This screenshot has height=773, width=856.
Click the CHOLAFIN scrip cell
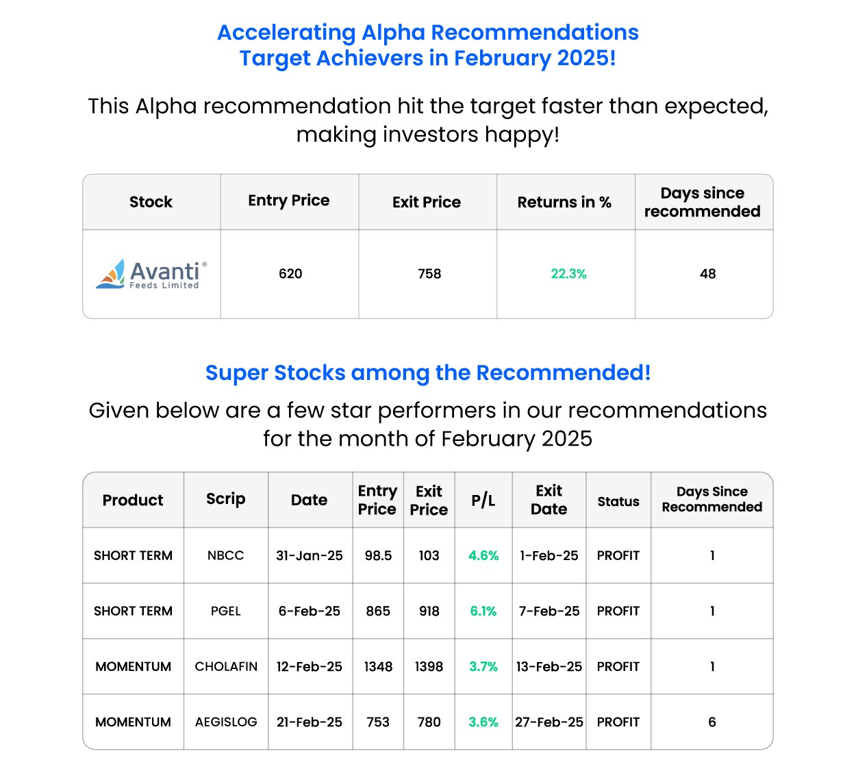[x=226, y=666]
